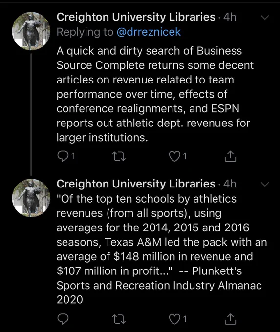The height and width of the screenshot is (332, 280).
Task: Open top Creighton University Libraries avatar
Action: click(x=31, y=31)
